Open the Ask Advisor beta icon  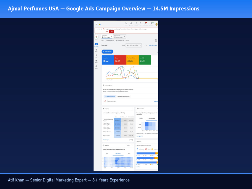(151, 24)
